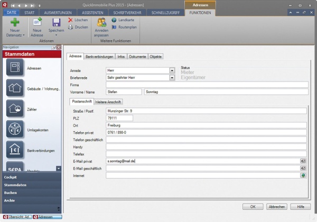Click the Speichern floppy disk icon
Image resolution: width=317 pixels, height=222 pixels.
56,22
